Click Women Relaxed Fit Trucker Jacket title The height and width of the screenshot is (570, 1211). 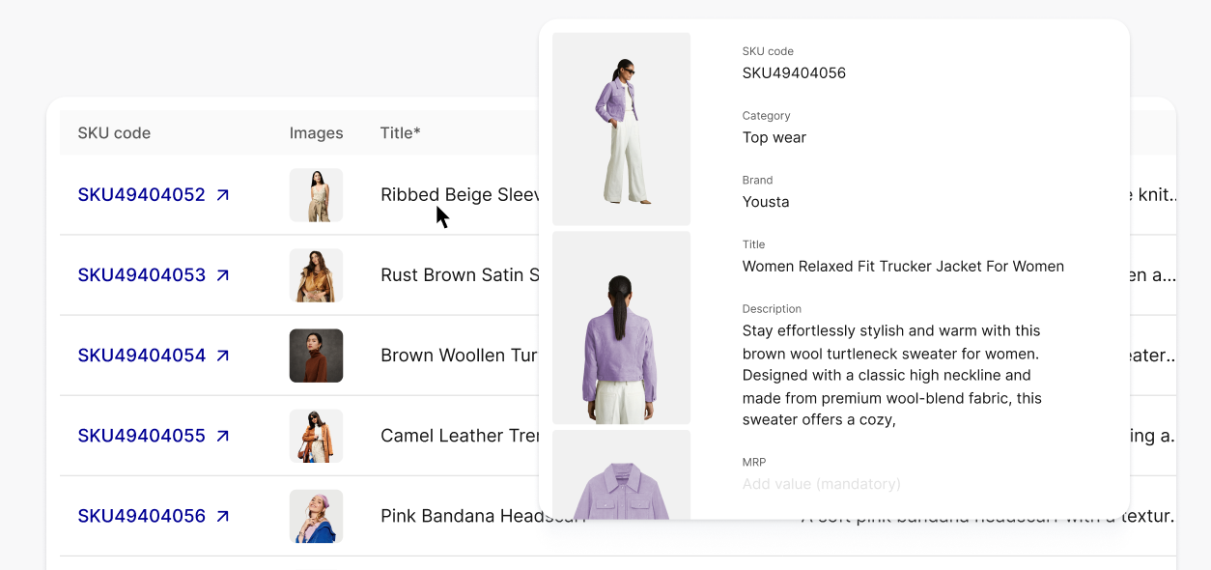pyautogui.click(x=903, y=267)
